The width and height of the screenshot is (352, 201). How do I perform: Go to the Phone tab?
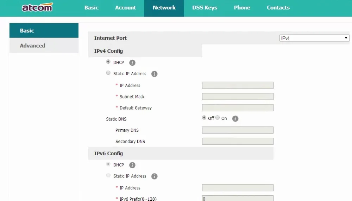242,8
